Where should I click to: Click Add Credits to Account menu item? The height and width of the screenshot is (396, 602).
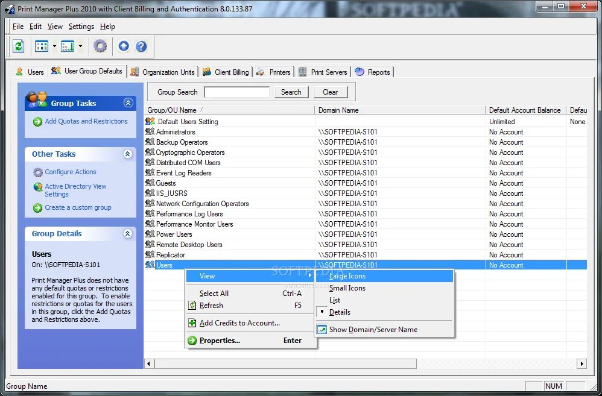click(x=250, y=322)
